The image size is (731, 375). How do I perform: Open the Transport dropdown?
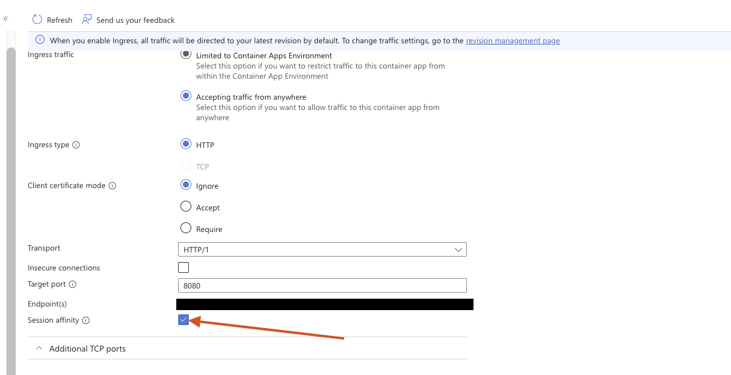pyautogui.click(x=322, y=249)
